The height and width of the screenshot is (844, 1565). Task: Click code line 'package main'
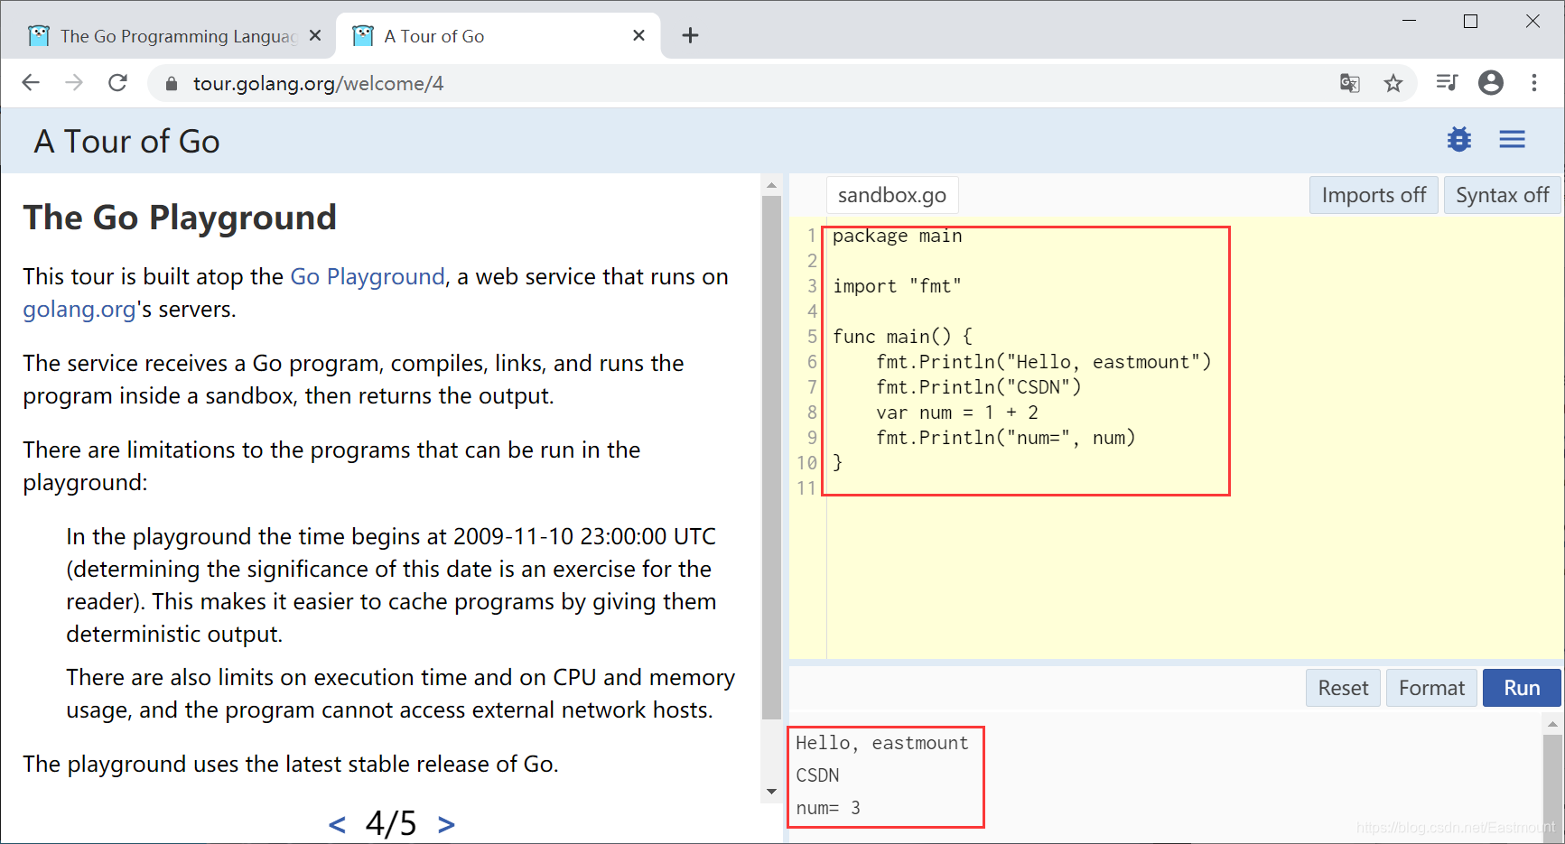click(x=897, y=236)
